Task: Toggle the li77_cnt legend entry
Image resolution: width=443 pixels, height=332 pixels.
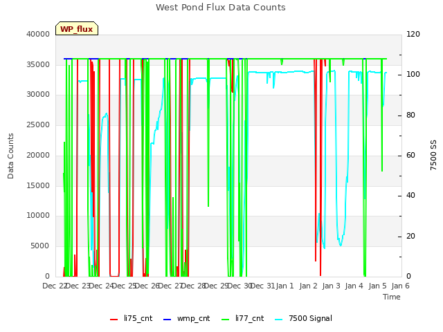Action: tap(243, 318)
